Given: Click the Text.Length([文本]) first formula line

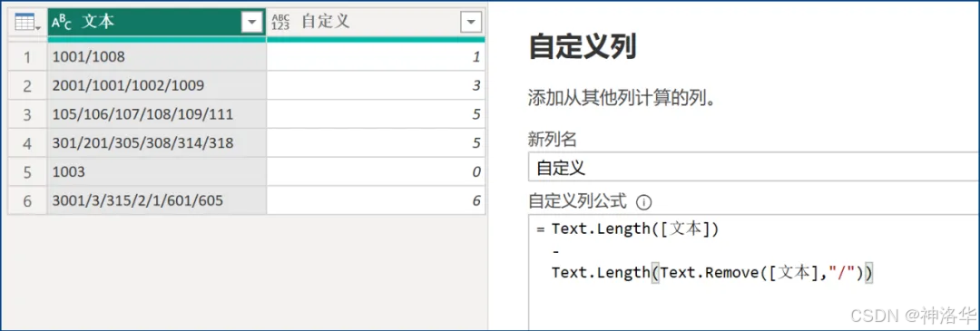Looking at the screenshot, I should coord(635,229).
